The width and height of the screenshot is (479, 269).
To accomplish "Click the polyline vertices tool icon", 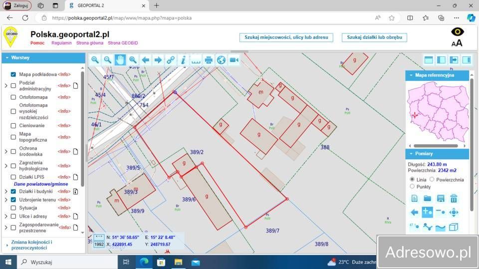I will click(x=428, y=227).
